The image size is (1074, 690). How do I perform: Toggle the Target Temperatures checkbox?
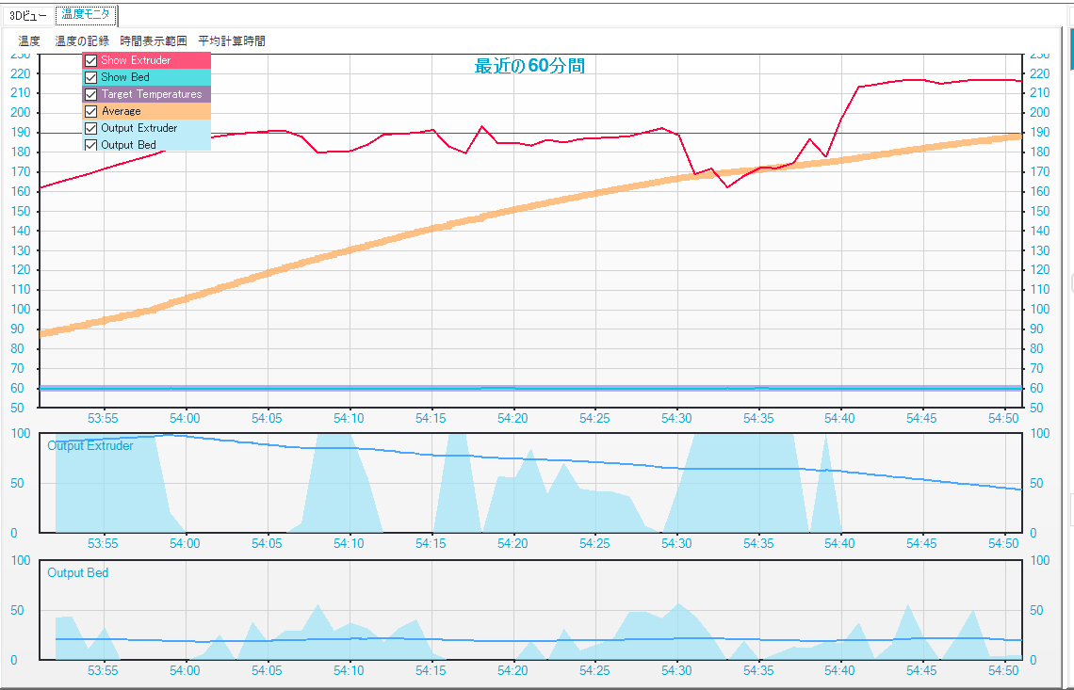90,94
